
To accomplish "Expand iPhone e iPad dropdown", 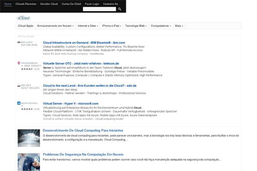I will (x=112, y=26).
